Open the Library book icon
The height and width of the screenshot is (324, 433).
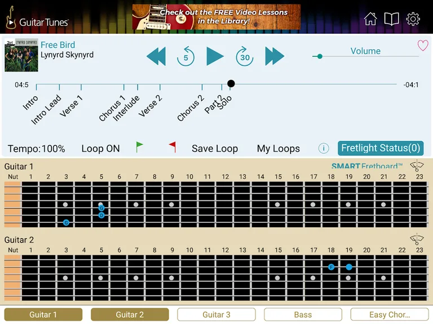coord(391,19)
